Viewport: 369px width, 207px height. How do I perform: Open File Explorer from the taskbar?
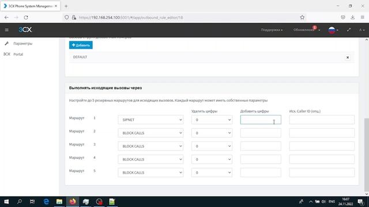pyautogui.click(x=59, y=202)
